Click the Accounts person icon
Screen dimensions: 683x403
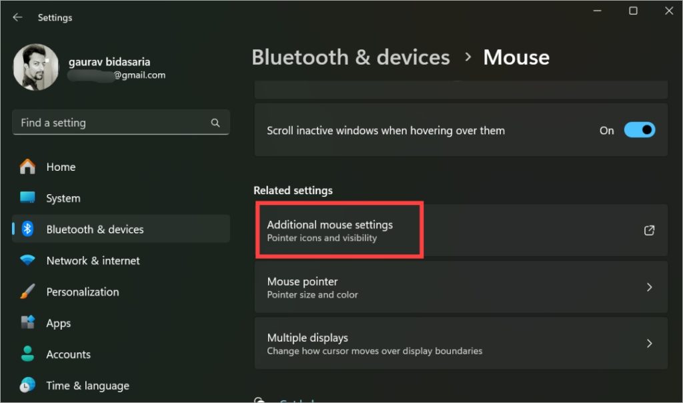[27, 354]
